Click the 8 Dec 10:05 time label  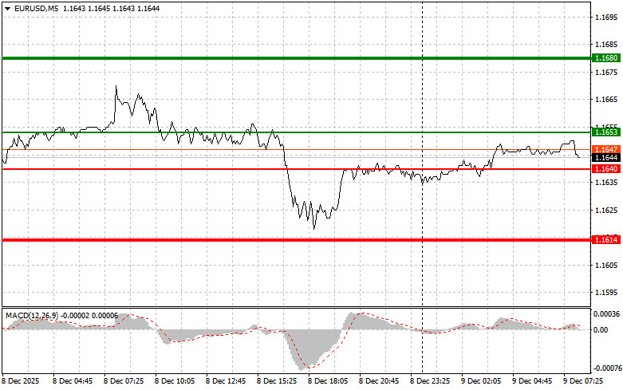tap(175, 381)
